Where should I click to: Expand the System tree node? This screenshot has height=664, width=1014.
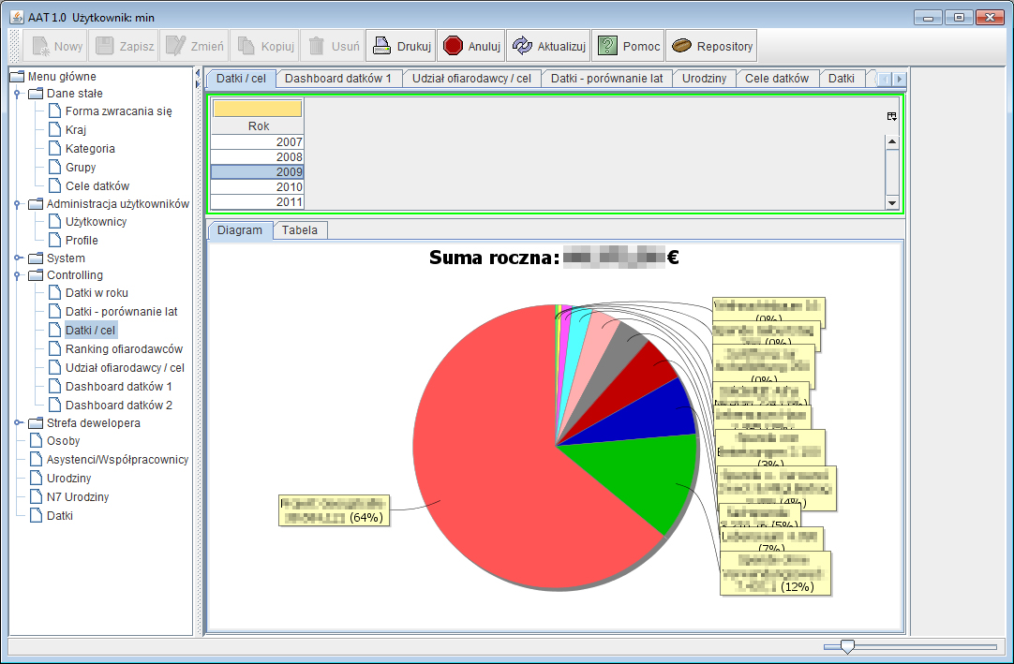[x=18, y=258]
